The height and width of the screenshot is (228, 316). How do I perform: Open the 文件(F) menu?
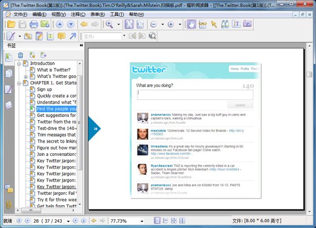coord(21,14)
